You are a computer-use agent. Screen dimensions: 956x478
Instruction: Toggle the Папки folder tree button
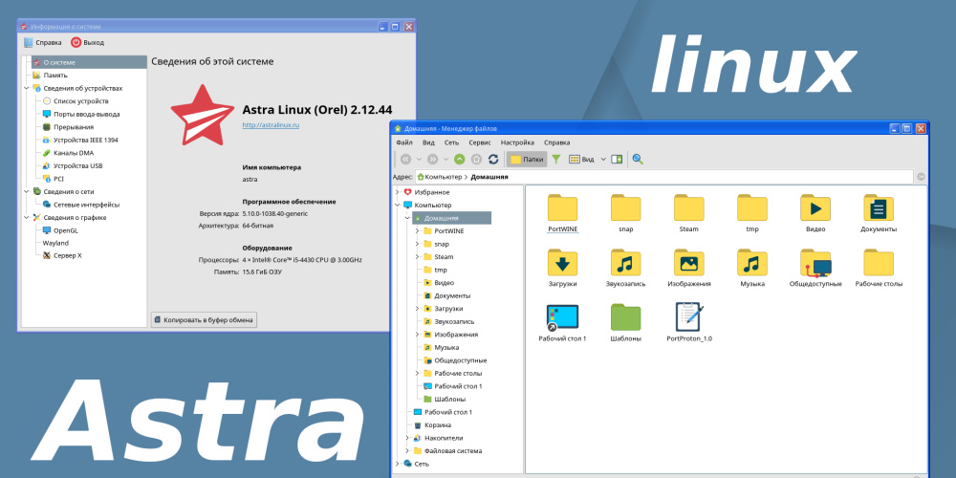(x=527, y=159)
